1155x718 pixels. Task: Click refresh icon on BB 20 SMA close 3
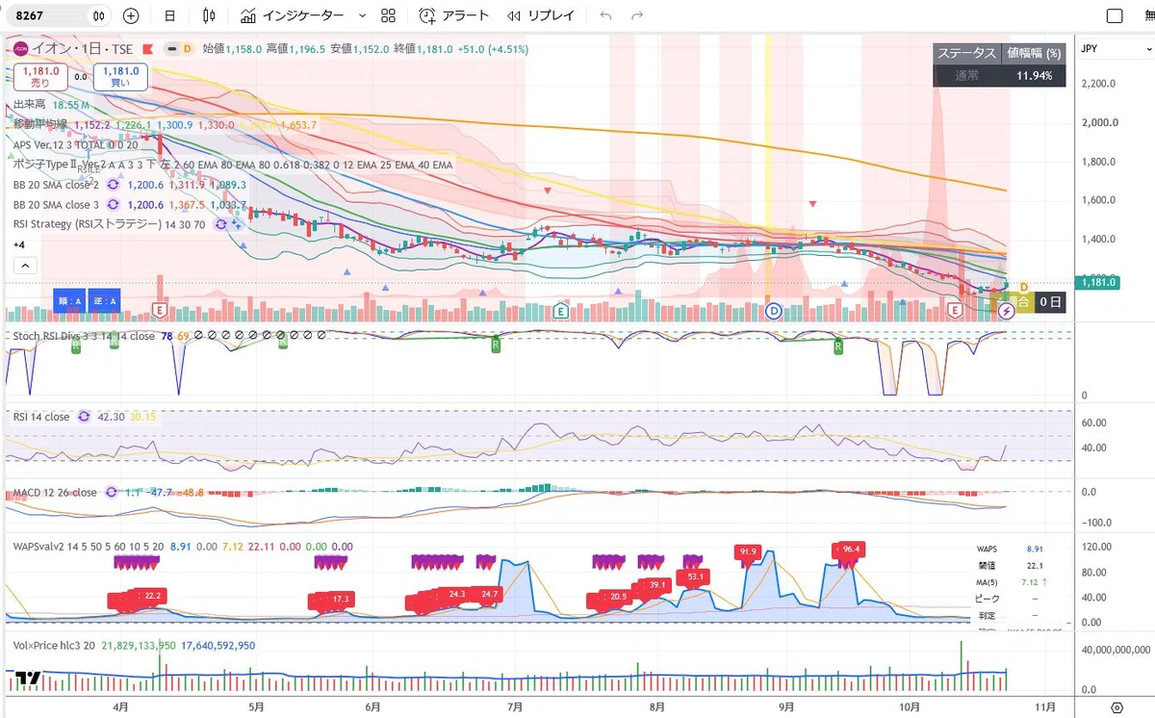point(113,205)
